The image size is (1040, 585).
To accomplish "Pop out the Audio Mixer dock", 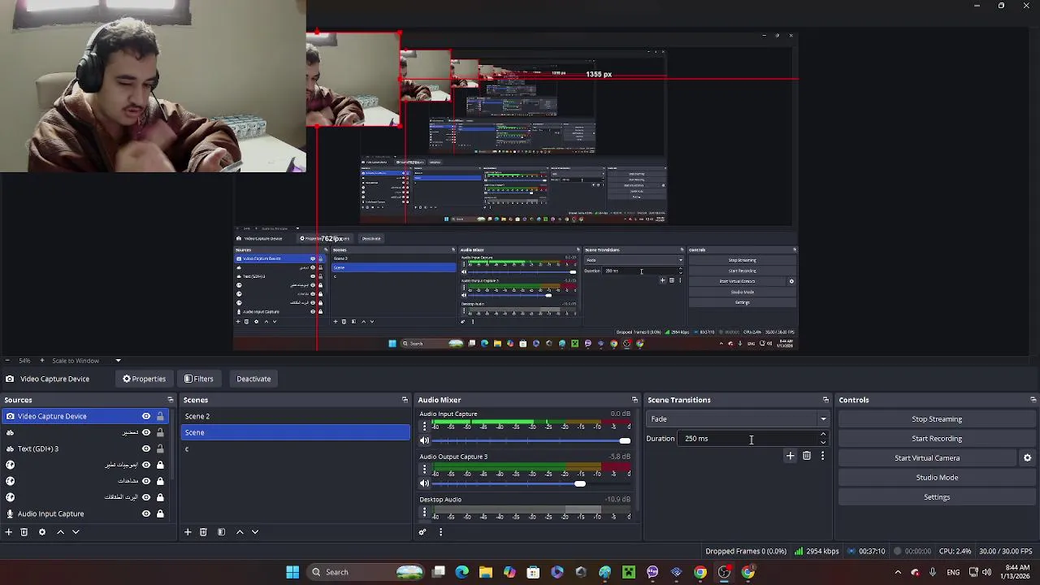I will [635, 400].
